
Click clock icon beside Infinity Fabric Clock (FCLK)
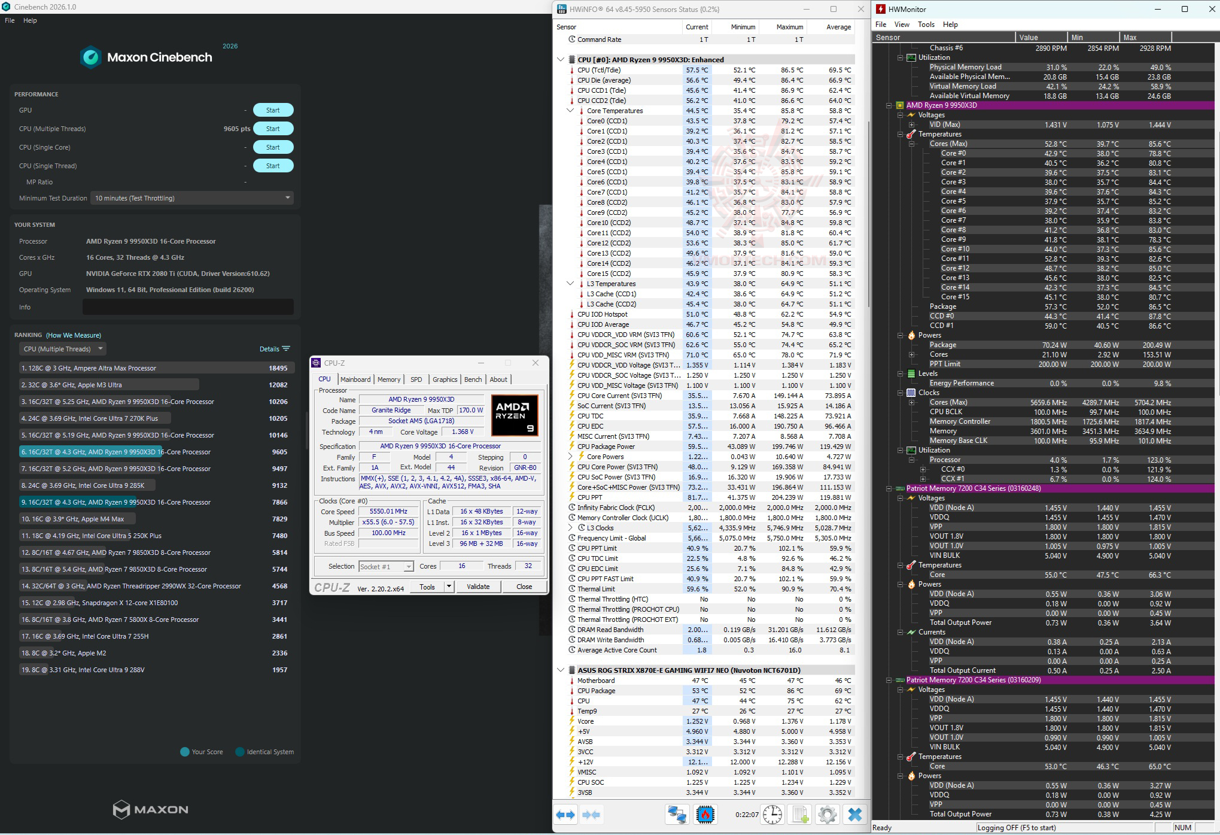(571, 508)
